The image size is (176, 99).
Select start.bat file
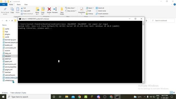pyautogui.click(x=7, y=72)
